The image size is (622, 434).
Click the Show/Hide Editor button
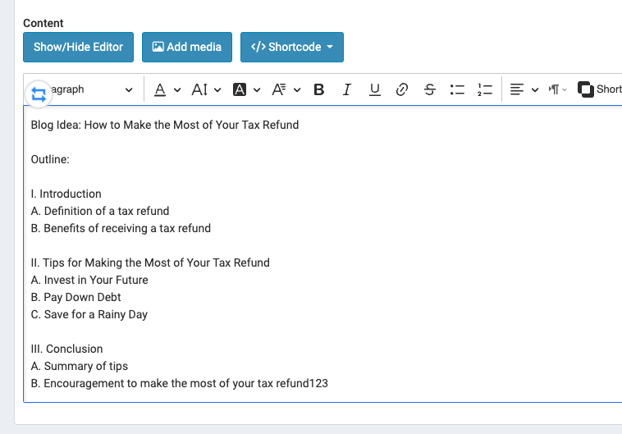[x=78, y=48]
